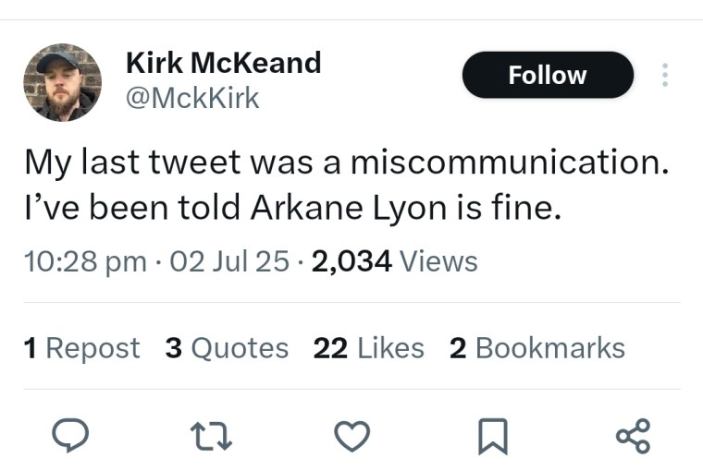Follow Kirk McKeand
This screenshot has width=703, height=470.
click(548, 75)
